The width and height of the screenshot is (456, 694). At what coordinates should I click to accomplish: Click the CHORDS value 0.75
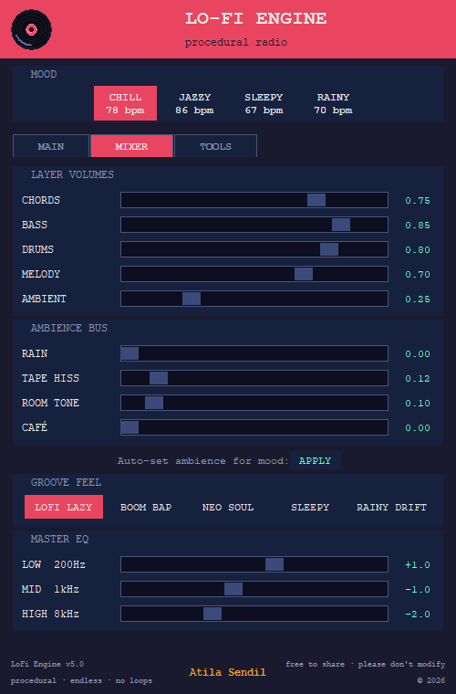pyautogui.click(x=418, y=201)
